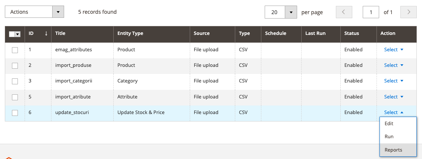
Task: Click the Source column header
Action: (212, 33)
